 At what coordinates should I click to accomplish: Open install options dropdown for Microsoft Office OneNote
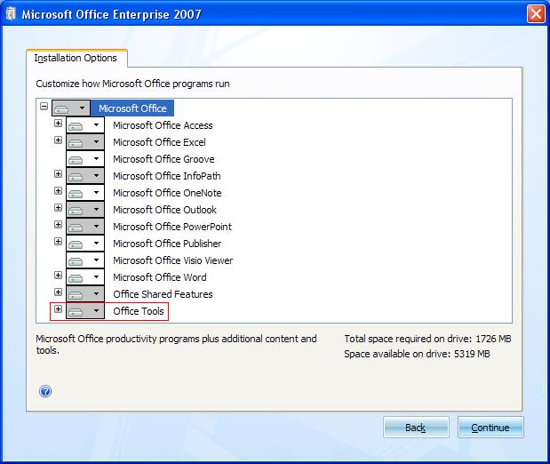[x=96, y=193]
